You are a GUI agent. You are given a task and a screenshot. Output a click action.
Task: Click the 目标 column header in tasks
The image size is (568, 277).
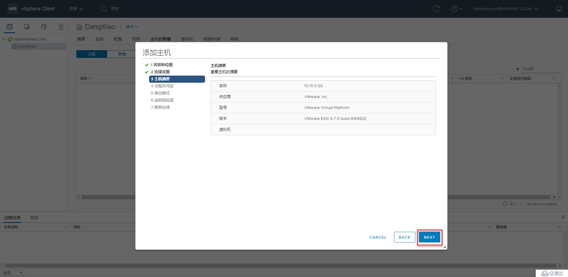tap(77, 227)
